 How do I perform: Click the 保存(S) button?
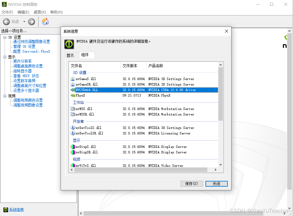(192, 184)
